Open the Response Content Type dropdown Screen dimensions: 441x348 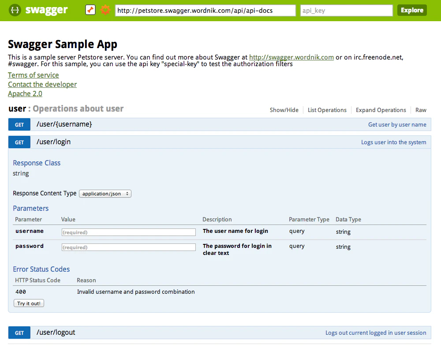105,194
